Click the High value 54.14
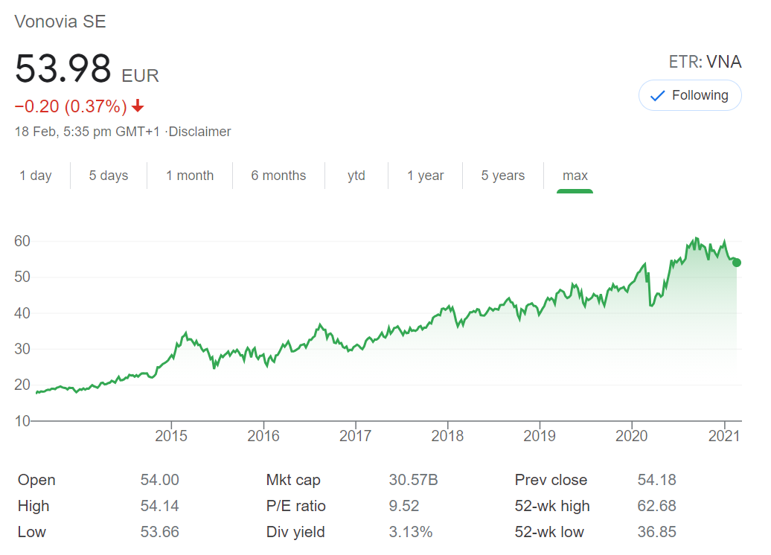 (x=159, y=506)
